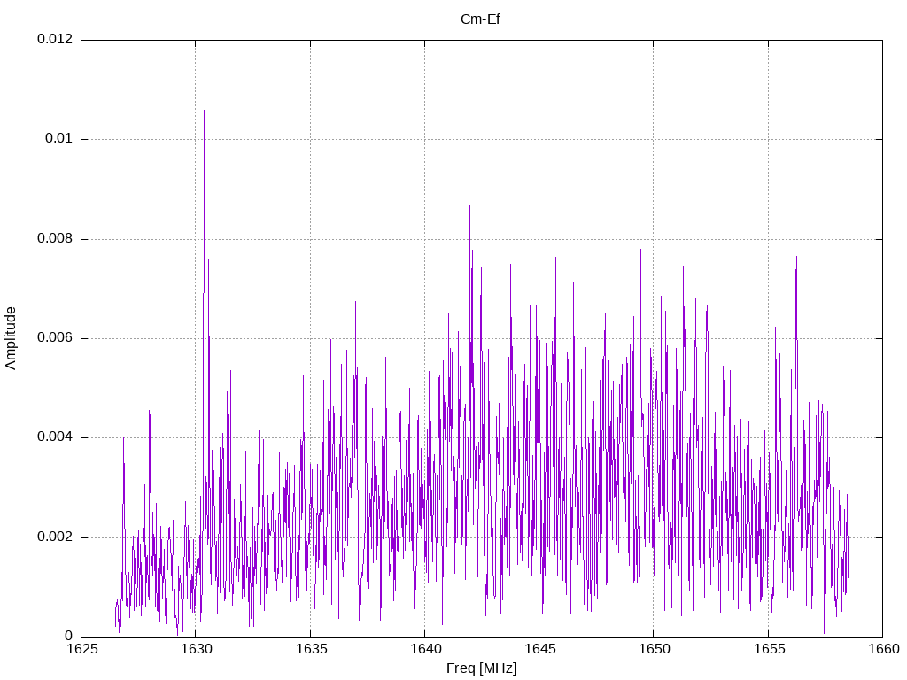Click the 1650 x-axis tick label
This screenshot has height=680, width=907.
[x=655, y=649]
